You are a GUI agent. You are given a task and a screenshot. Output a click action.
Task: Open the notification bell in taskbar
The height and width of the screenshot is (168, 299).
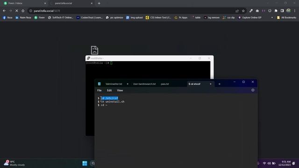click(x=294, y=163)
